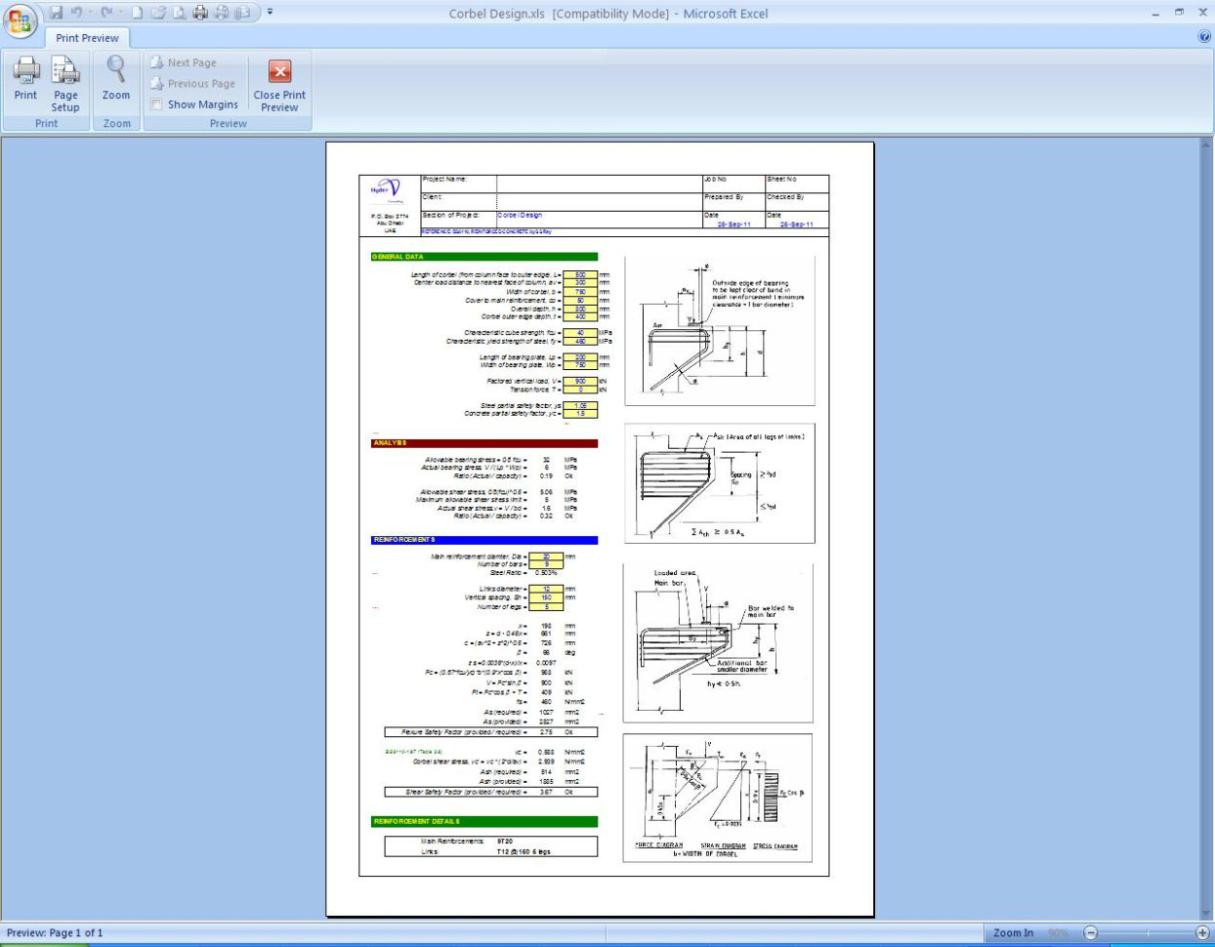Image resolution: width=1215 pixels, height=947 pixels.
Task: Click the Quick Print printer icon
Action: point(199,11)
